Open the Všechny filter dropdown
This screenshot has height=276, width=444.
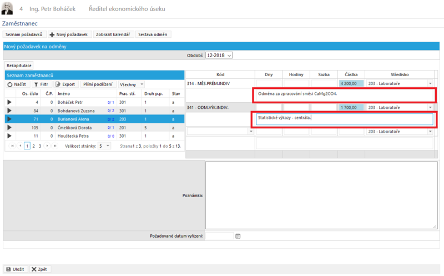click(x=132, y=84)
